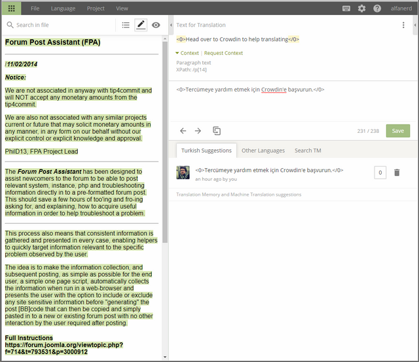Copy source text to translation
Screen dimensions: 419x362
(x=217, y=131)
